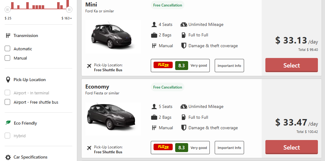This screenshot has width=325, height=161.
Task: Select the Mini Ford Ka car
Action: point(291,65)
